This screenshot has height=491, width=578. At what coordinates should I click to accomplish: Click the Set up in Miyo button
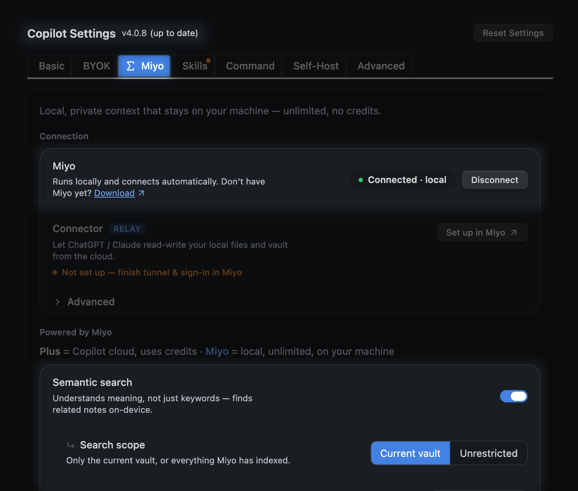482,232
